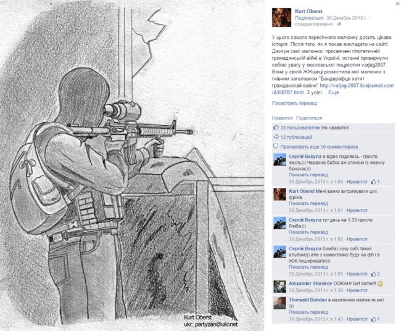Open the sniper pencil drawing image
The height and width of the screenshot is (331, 401).
click(x=132, y=165)
